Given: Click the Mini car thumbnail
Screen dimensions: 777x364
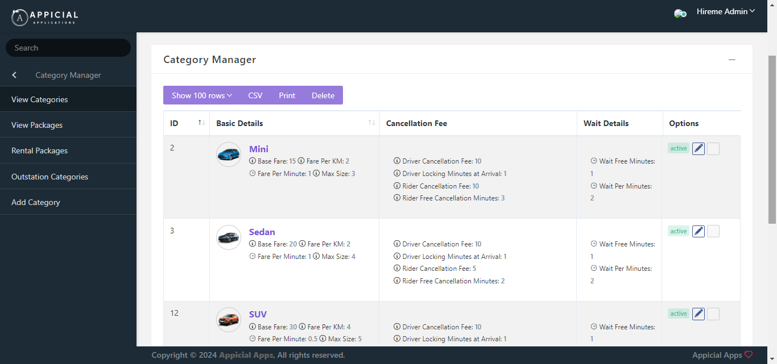Looking at the screenshot, I should (229, 154).
